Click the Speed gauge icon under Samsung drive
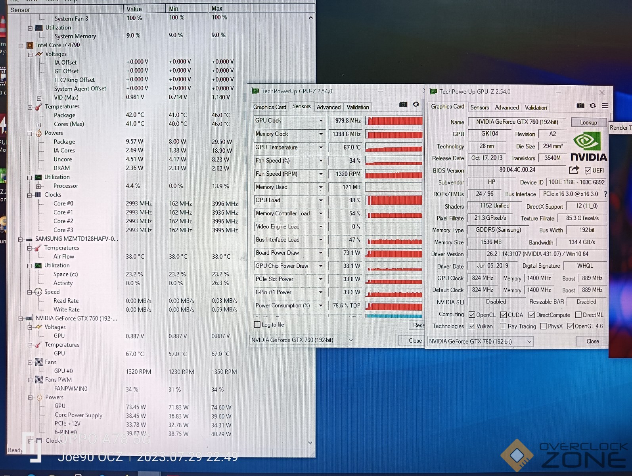Viewport: 632px width, 476px height. [x=38, y=292]
